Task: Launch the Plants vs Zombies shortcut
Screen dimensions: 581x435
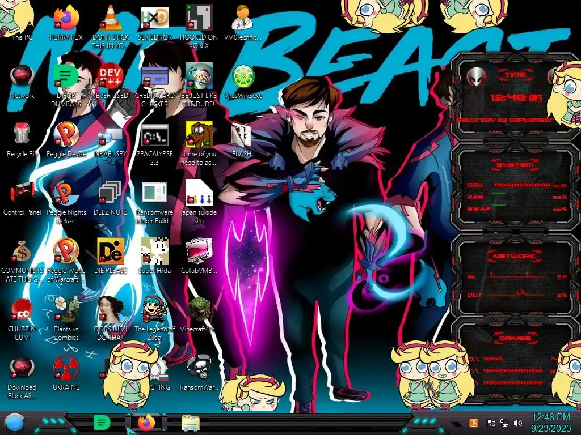Action: pos(66,309)
